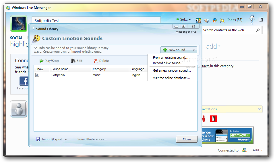Click the Custom Emotion Sounds smiley icon
This screenshot has width=275, height=163.
click(36, 38)
